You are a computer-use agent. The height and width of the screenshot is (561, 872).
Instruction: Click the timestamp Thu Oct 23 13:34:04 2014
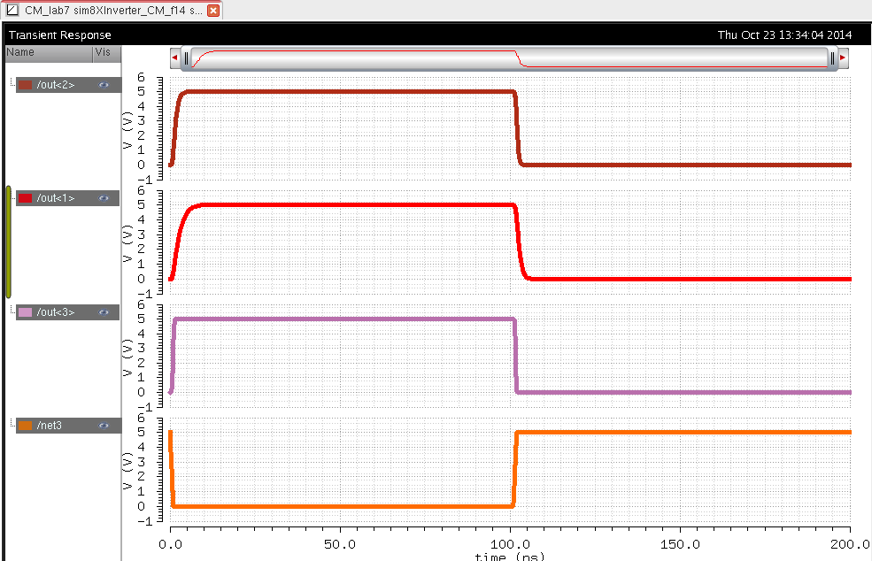point(784,35)
